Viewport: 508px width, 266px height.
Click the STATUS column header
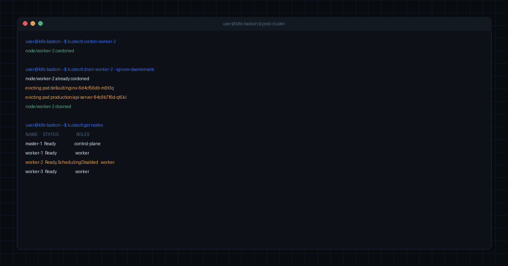(x=51, y=134)
